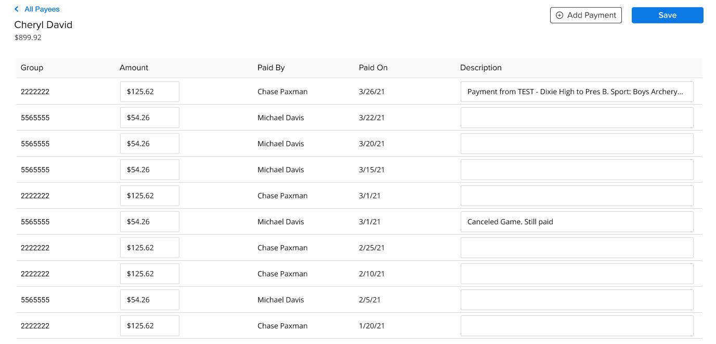Click group 5565555 in the 3/20/21 row

35,144
